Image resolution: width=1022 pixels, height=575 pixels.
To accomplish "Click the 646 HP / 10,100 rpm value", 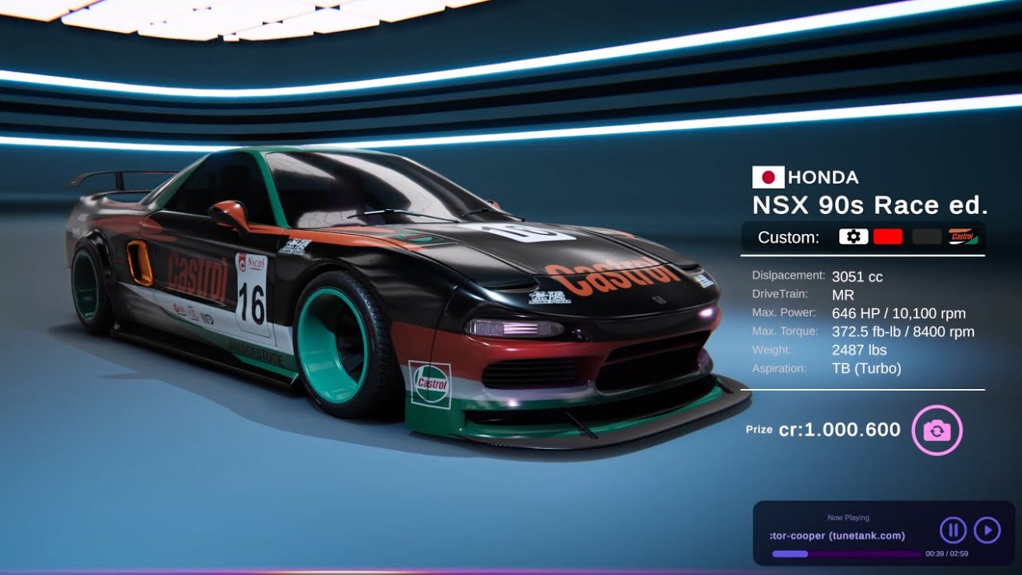I will tap(899, 314).
